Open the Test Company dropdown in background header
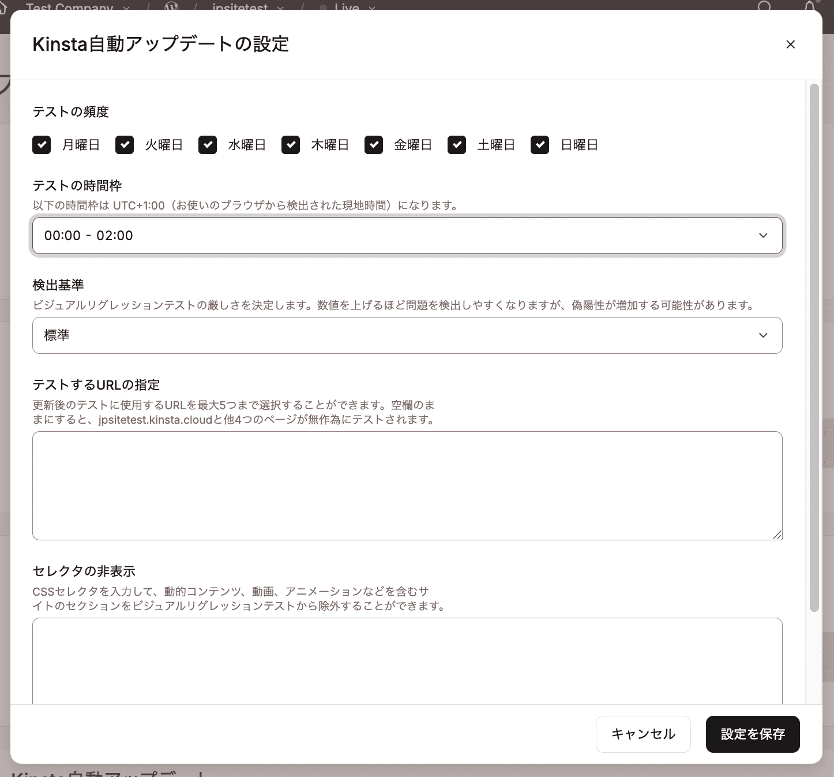 [77, 8]
